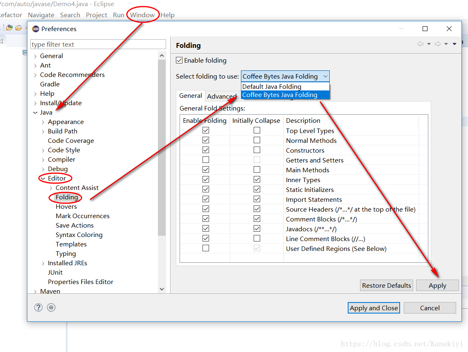Screen dimensions: 468x352
Task: Click the open-folder icon with spheres in toolbar
Action: coord(9,27)
